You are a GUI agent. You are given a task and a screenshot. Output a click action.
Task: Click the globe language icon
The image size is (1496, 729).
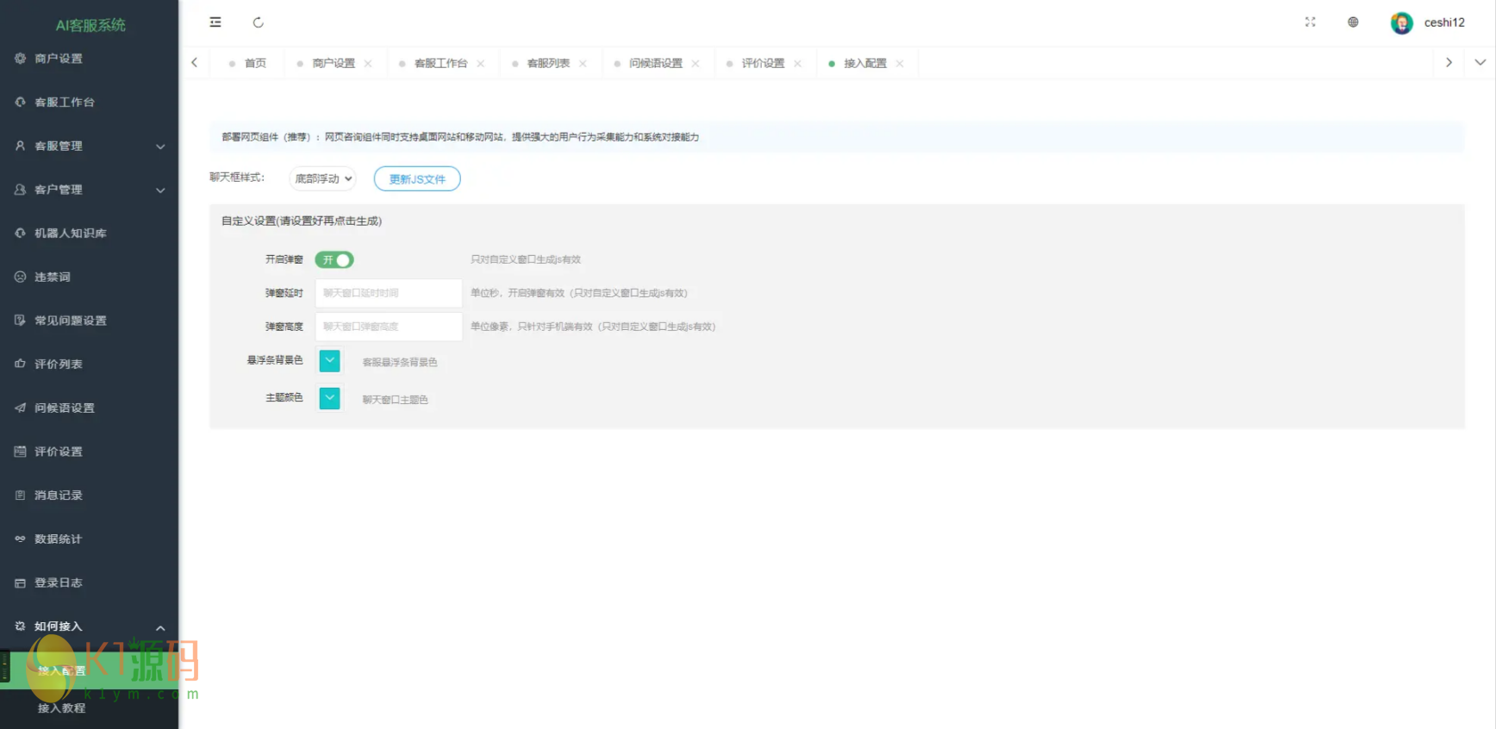(1353, 22)
